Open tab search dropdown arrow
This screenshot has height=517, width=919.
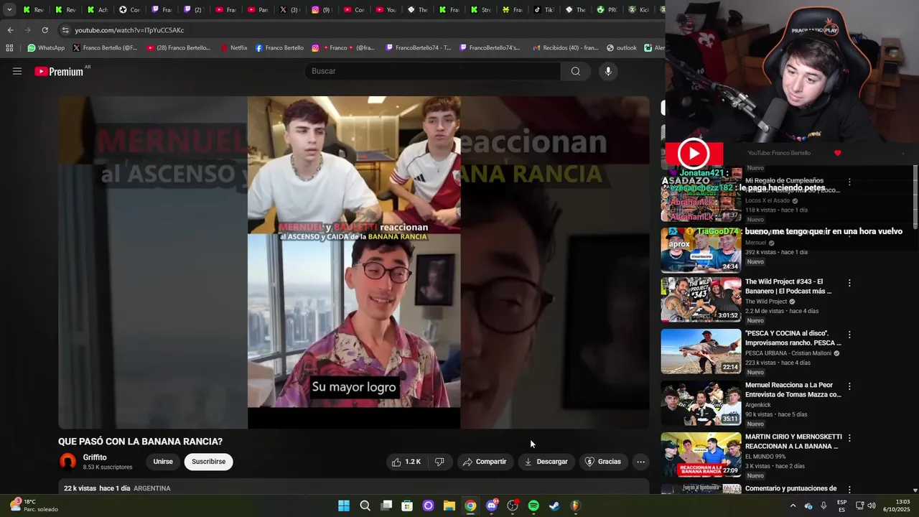[9, 10]
